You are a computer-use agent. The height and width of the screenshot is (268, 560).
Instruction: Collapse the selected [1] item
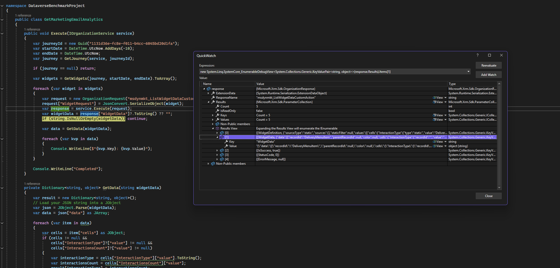[217, 137]
